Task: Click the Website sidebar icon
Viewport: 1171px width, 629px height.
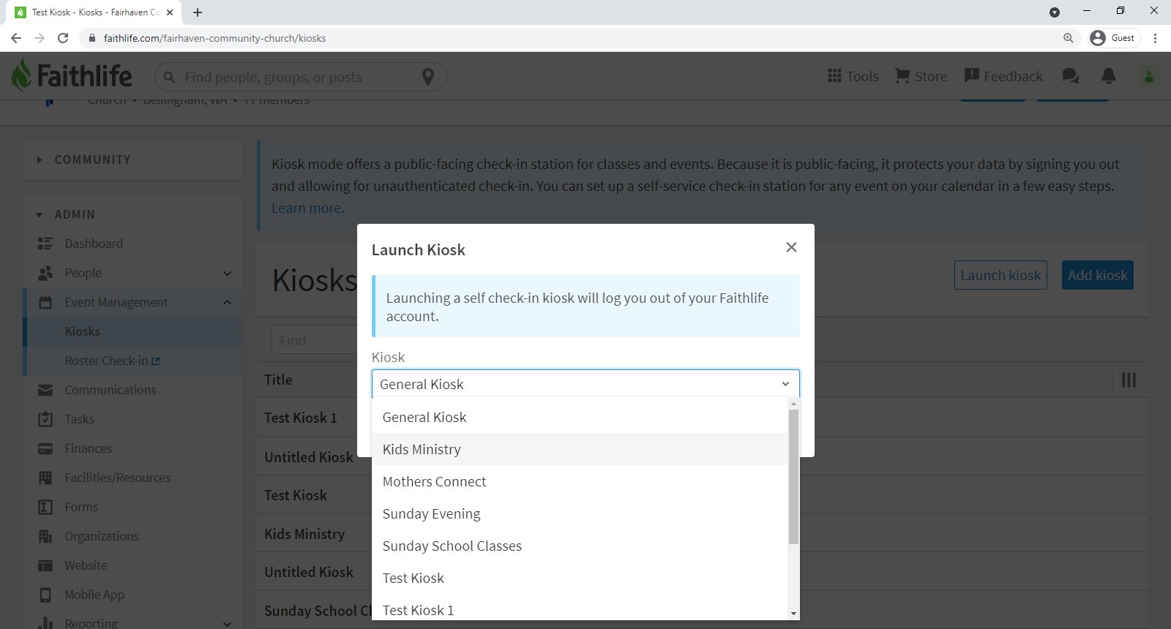Action: coord(45,565)
